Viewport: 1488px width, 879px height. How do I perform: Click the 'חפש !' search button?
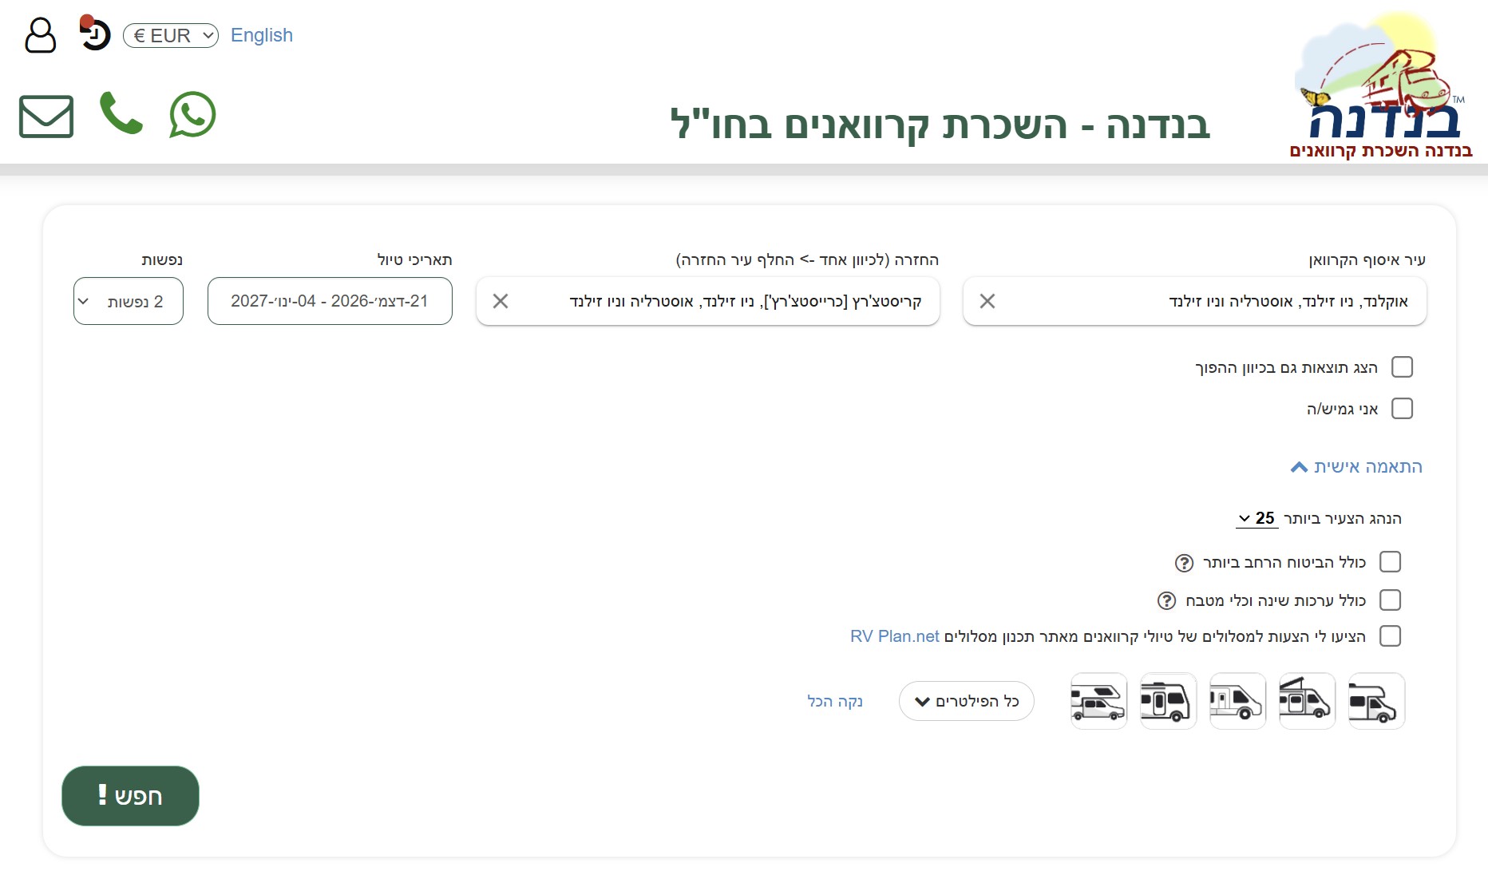pos(130,795)
